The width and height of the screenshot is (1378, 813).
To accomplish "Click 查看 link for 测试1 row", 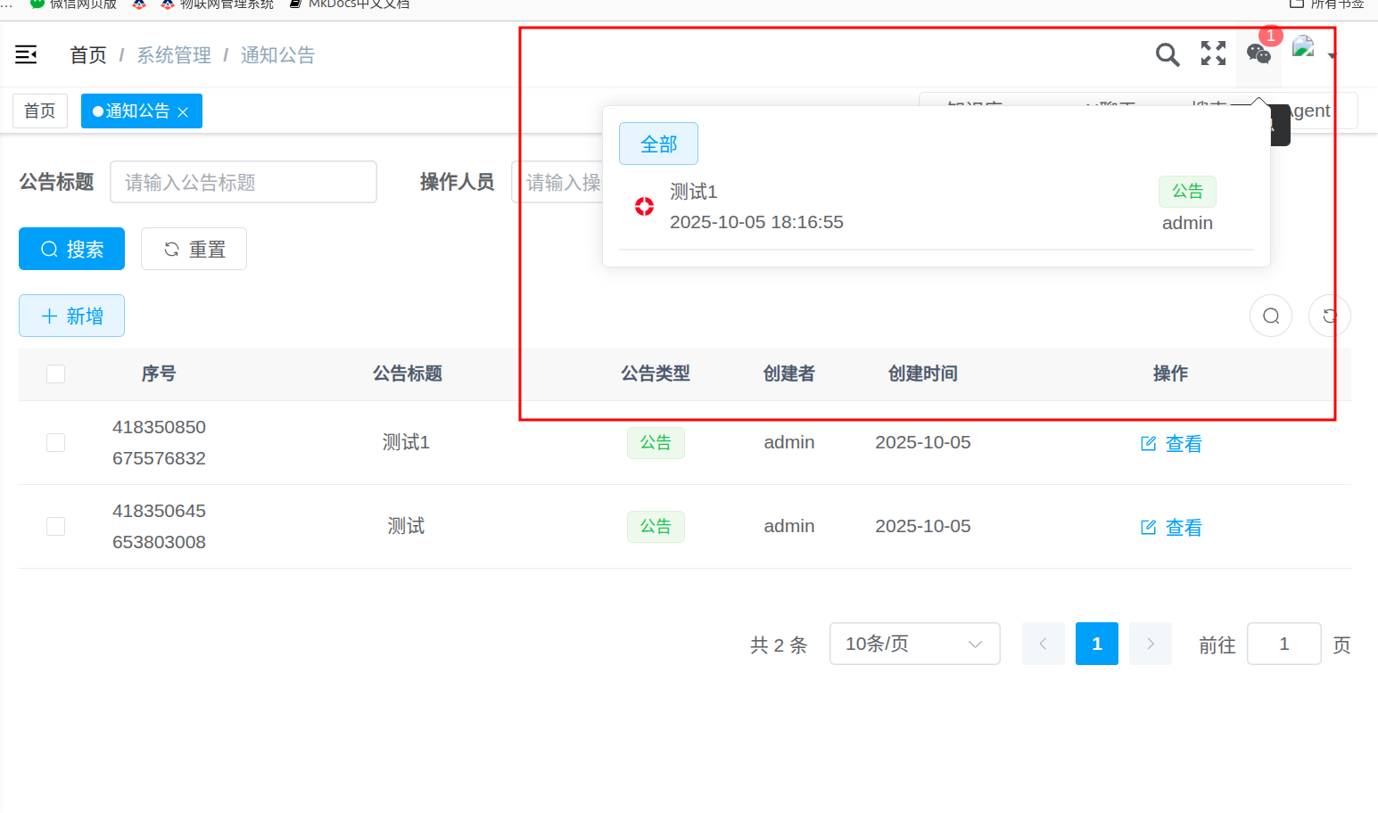I will click(1171, 444).
